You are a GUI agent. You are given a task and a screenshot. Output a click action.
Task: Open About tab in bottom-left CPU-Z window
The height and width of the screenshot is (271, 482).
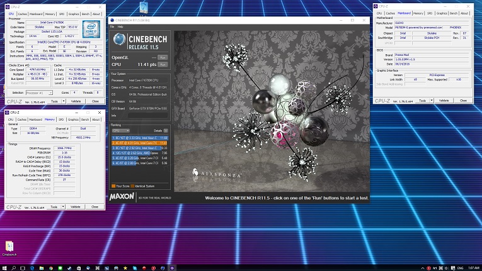[x=96, y=119]
